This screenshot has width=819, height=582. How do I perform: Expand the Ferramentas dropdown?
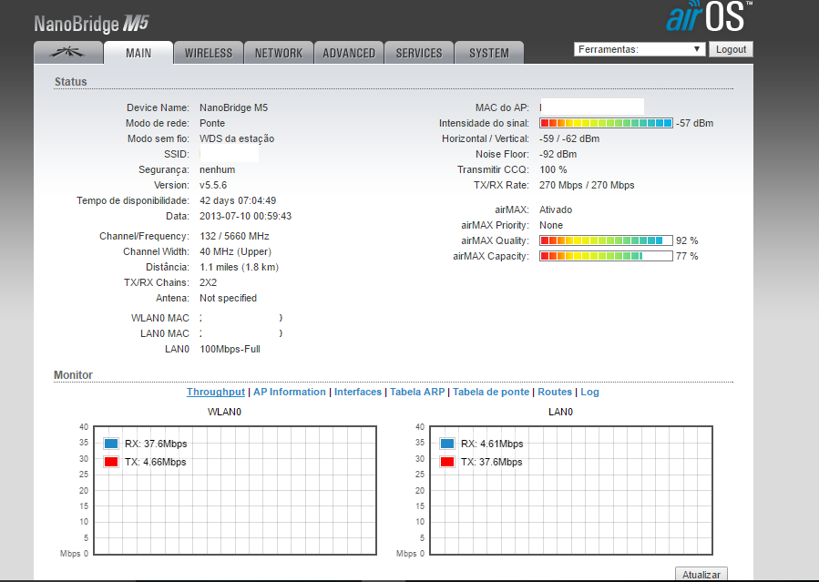pyautogui.click(x=640, y=49)
